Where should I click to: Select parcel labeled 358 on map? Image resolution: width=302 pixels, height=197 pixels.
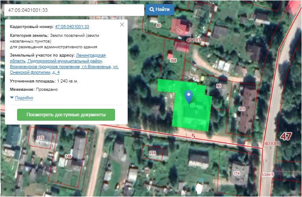(x=173, y=60)
